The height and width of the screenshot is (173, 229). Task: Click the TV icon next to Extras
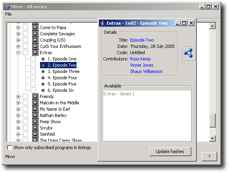[35, 53]
